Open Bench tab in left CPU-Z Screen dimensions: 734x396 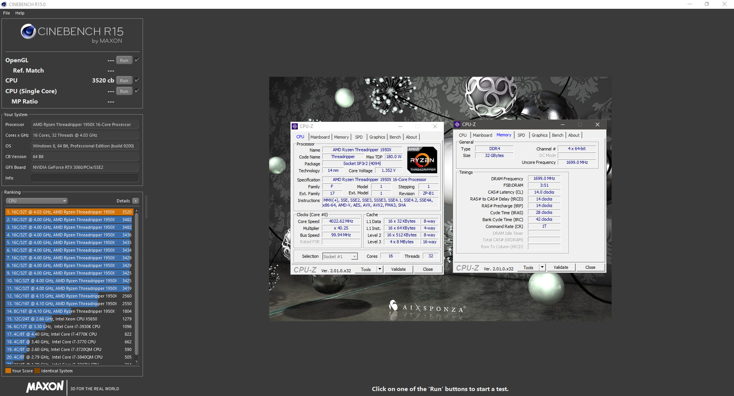pos(395,137)
